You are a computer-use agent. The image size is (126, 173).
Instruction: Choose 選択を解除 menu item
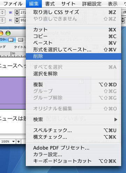click(x=73, y=74)
